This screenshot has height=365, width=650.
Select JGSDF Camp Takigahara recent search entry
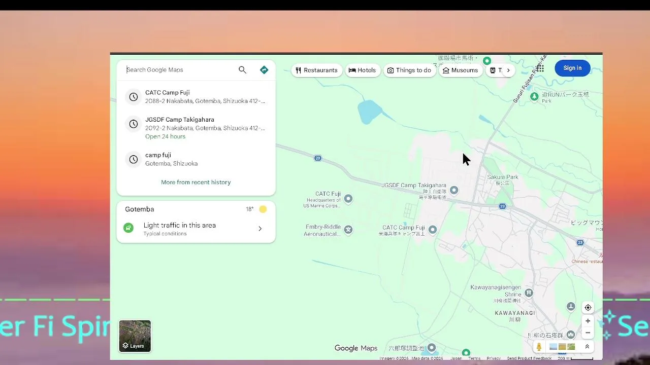tap(196, 128)
